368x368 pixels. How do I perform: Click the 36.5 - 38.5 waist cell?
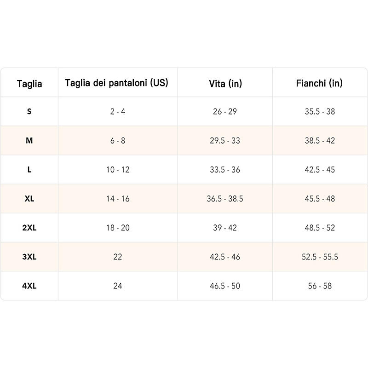click(x=225, y=199)
